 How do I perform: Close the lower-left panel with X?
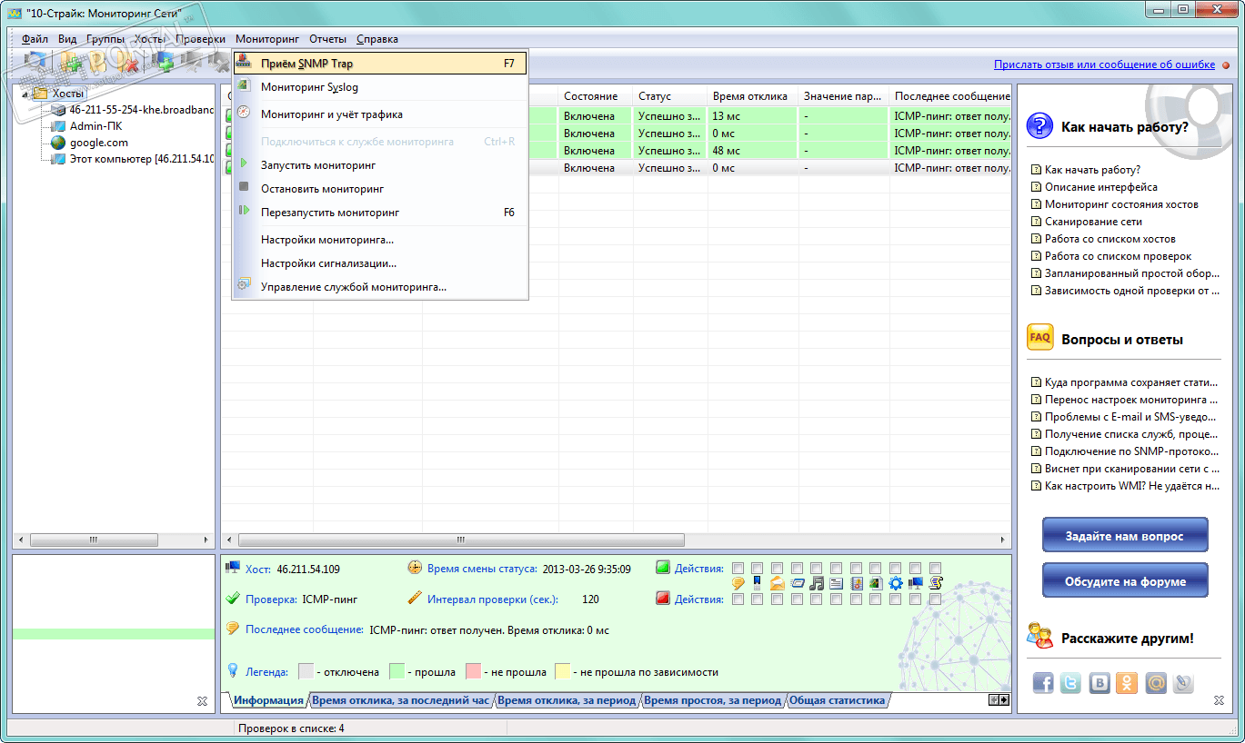(202, 700)
